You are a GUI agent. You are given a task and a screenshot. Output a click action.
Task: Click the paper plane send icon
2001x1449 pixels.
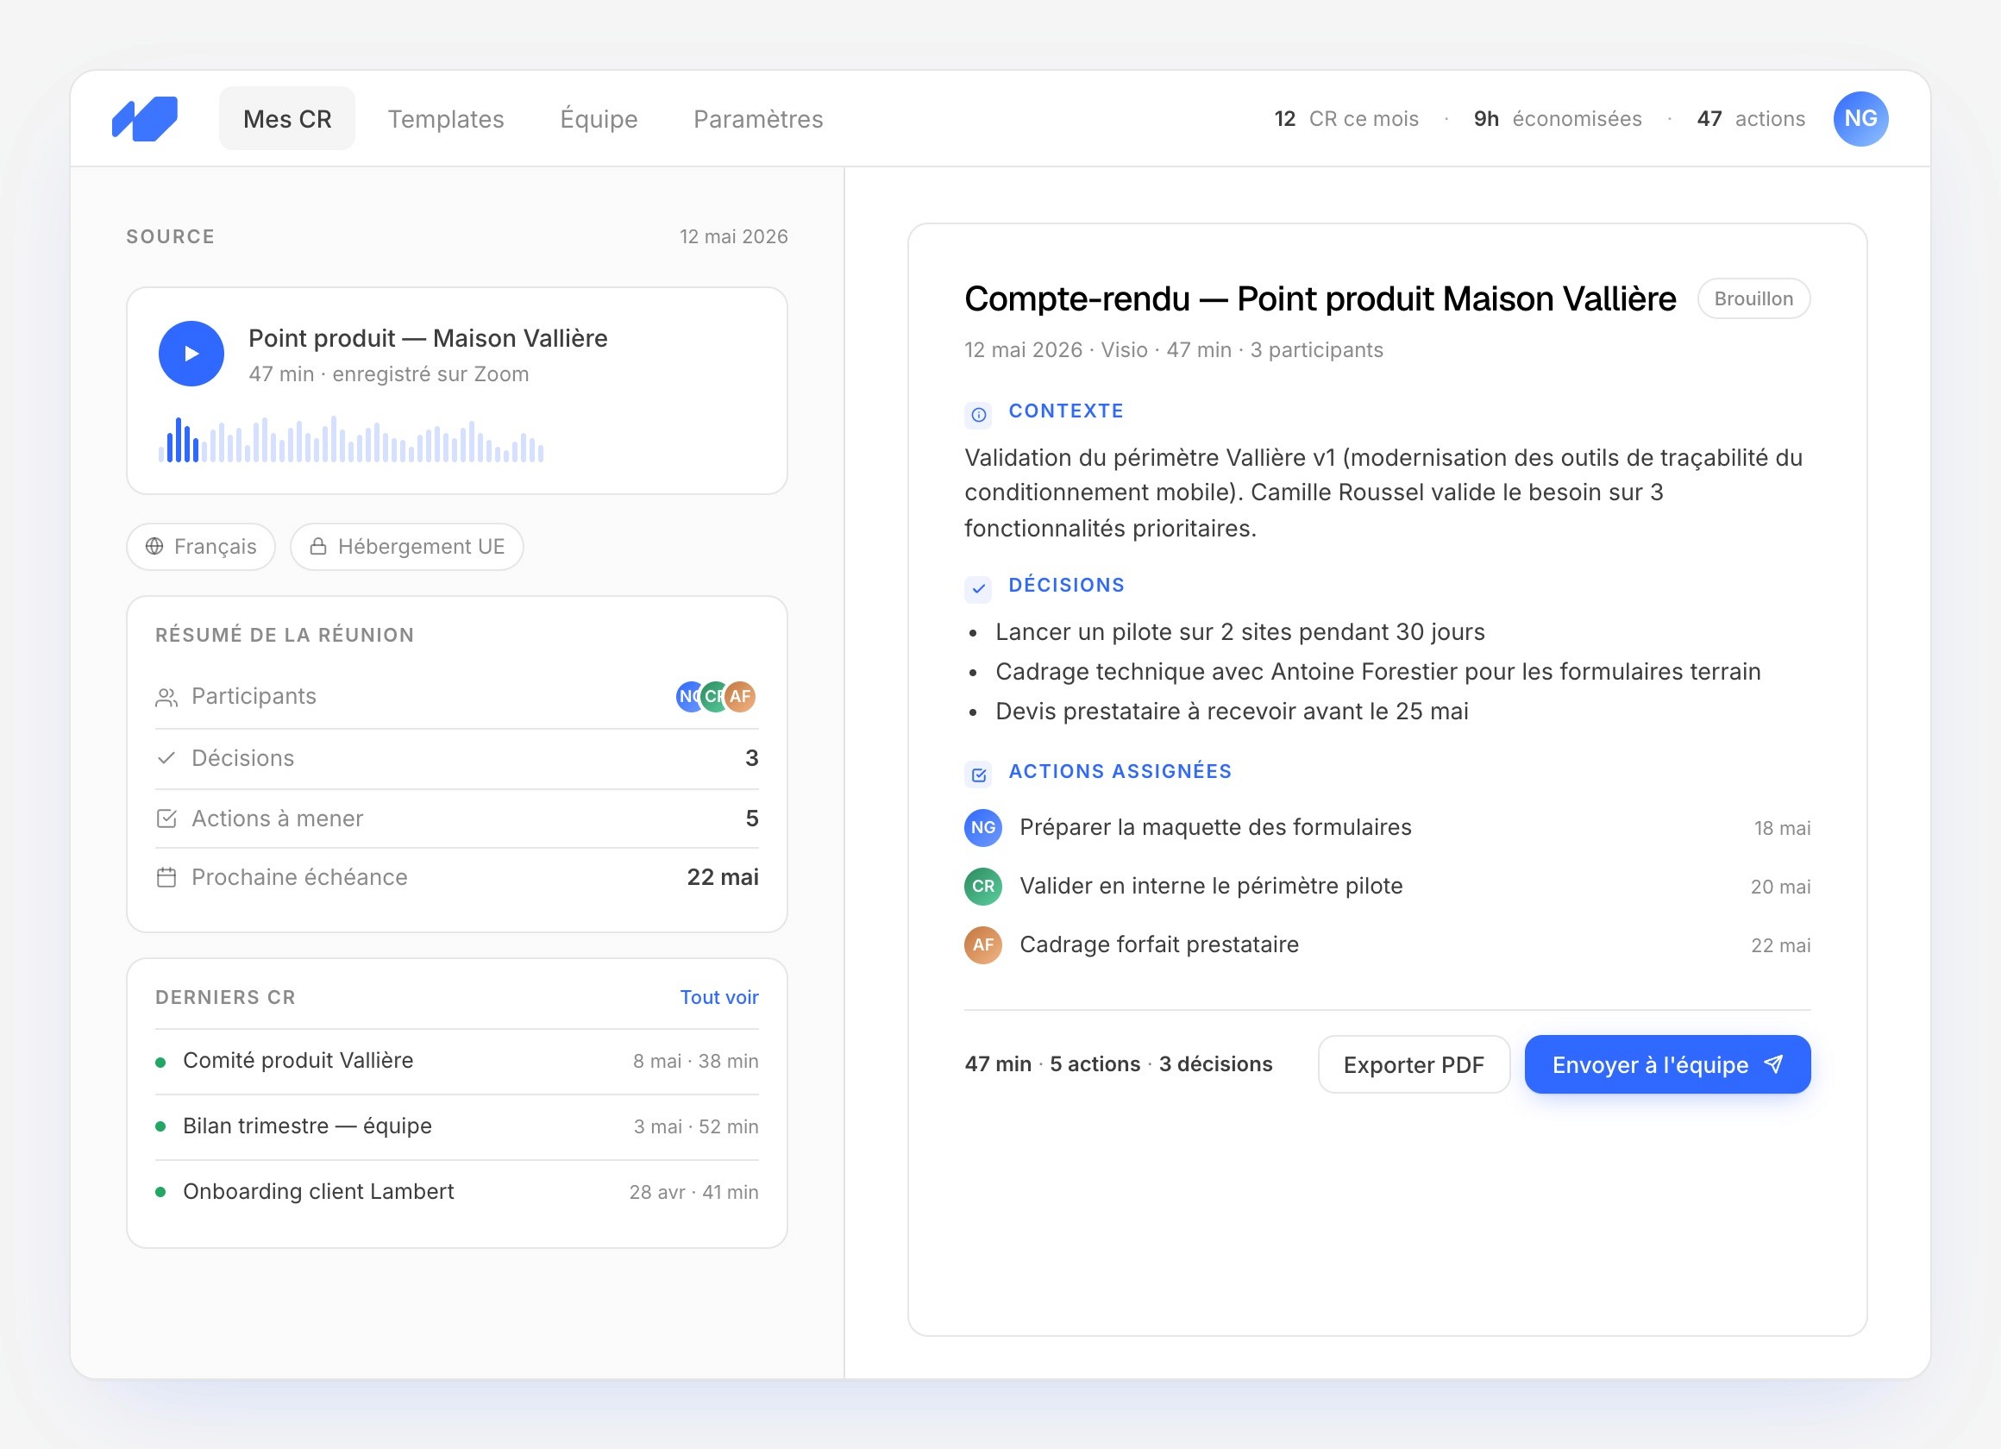click(1772, 1064)
